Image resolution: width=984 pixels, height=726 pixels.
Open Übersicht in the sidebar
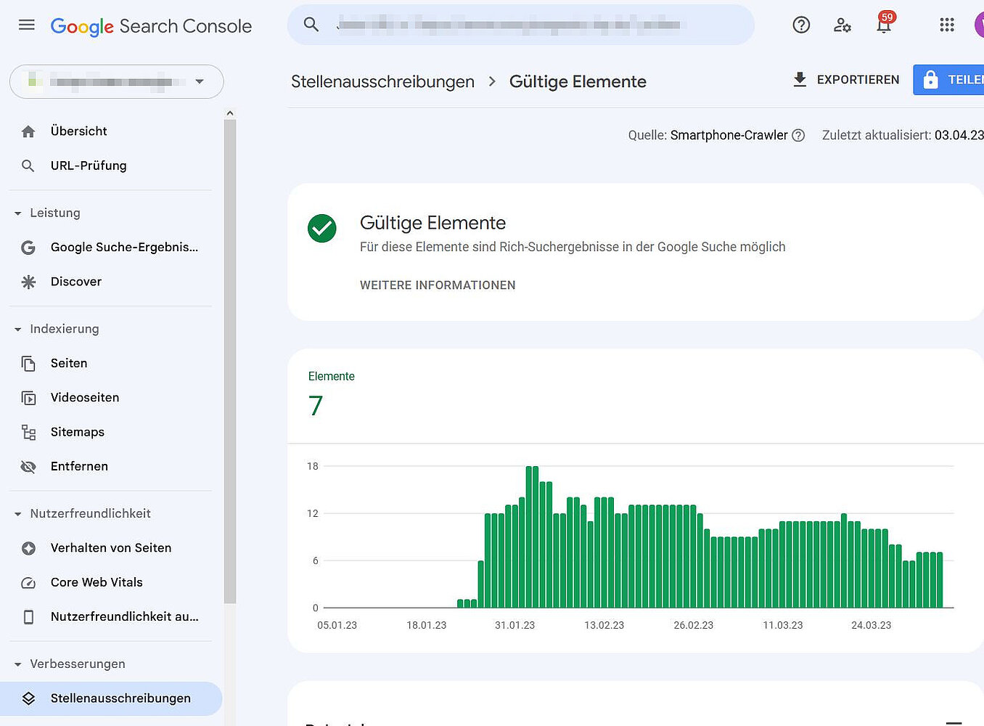pos(78,131)
